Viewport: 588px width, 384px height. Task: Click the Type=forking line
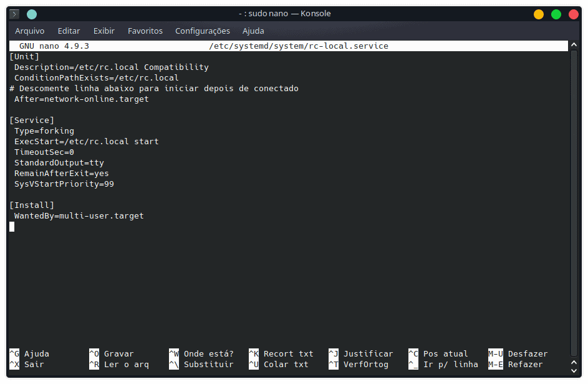[44, 131]
